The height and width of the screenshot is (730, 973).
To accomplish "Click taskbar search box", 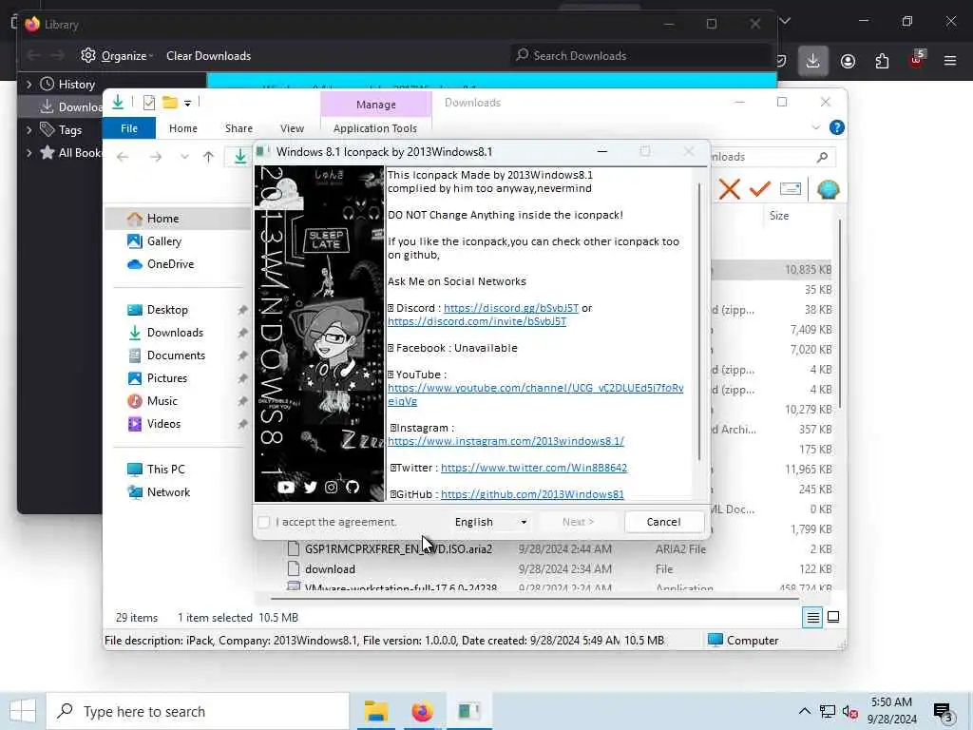I will click(x=198, y=711).
